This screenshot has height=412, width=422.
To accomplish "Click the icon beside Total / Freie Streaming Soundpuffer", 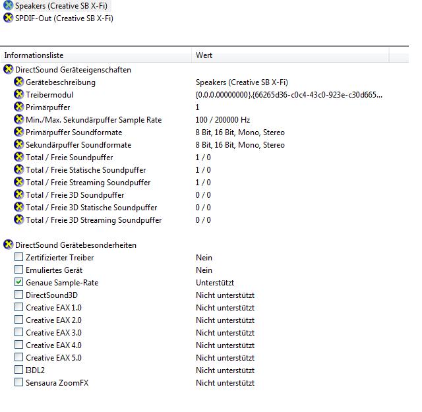I will 19,182.
